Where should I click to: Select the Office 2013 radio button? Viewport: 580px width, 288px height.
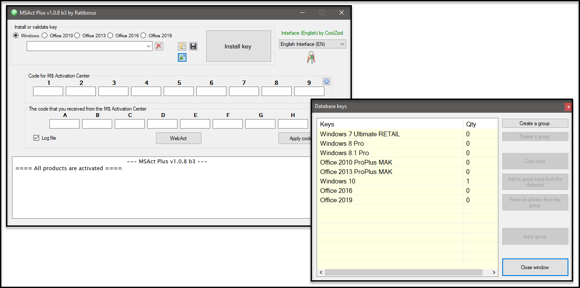pos(77,36)
